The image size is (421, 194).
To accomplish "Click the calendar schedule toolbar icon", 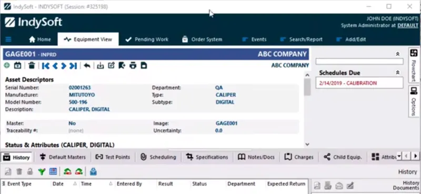I will pos(17,66).
